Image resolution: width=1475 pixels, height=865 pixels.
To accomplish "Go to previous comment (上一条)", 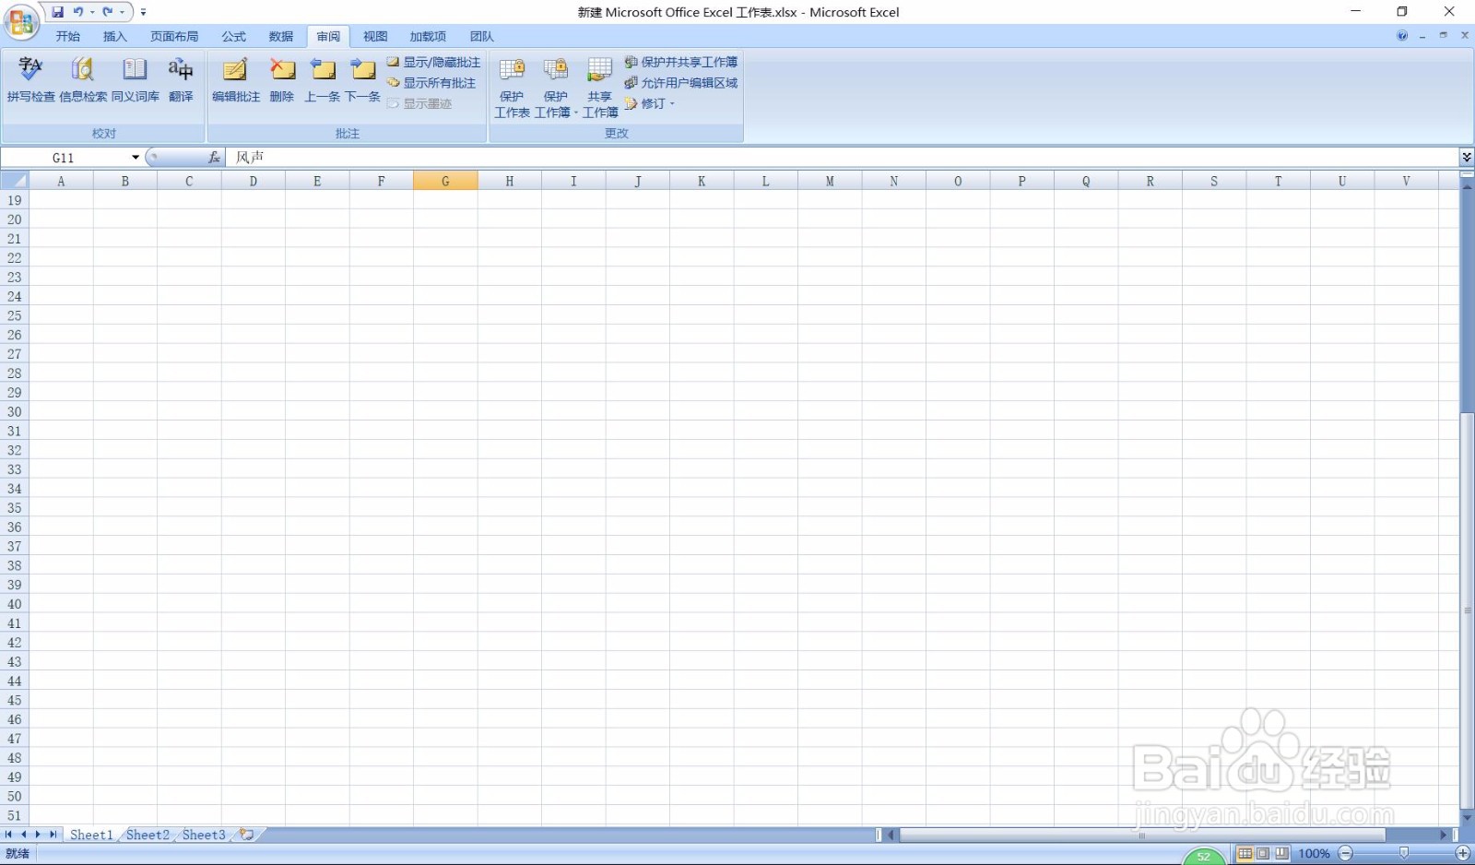I will [x=323, y=80].
